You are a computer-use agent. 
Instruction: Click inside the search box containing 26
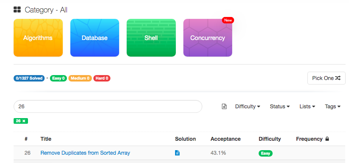tap(108, 106)
